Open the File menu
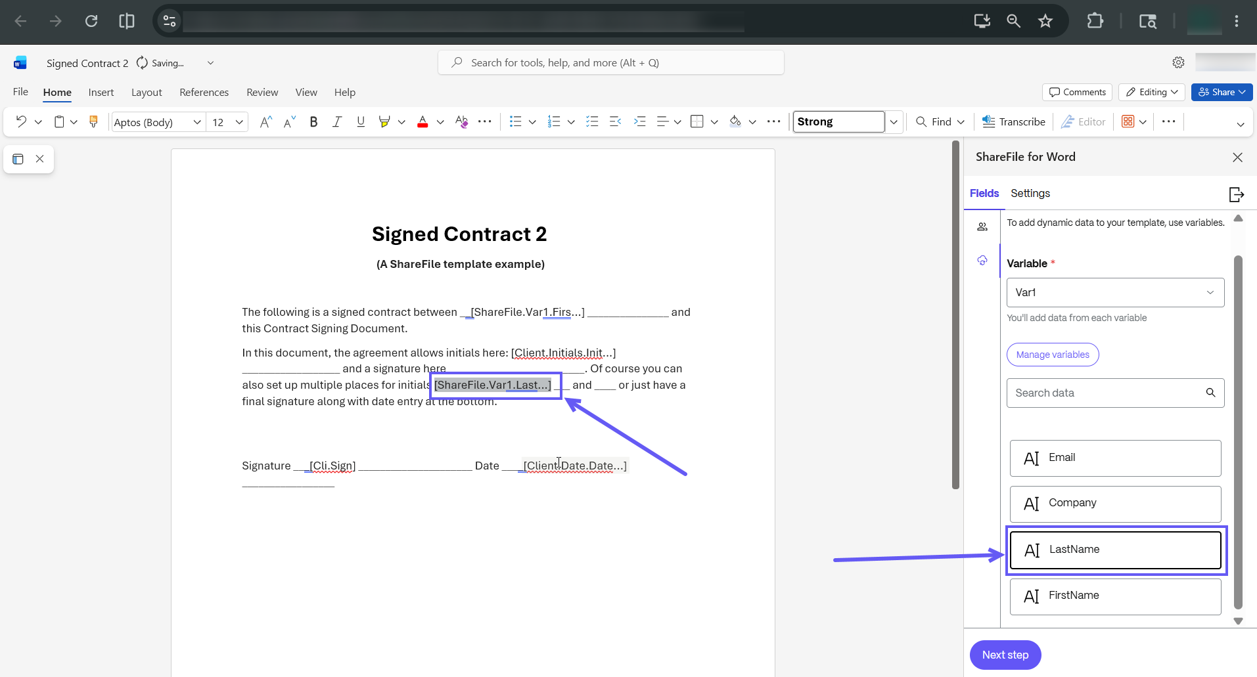Image resolution: width=1257 pixels, height=677 pixels. coord(20,92)
